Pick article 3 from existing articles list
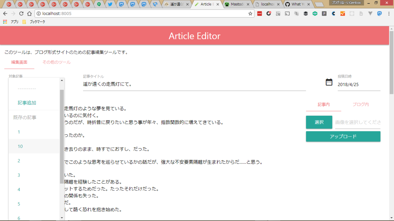Screen dimensions: 394x221 click(x=19, y=175)
